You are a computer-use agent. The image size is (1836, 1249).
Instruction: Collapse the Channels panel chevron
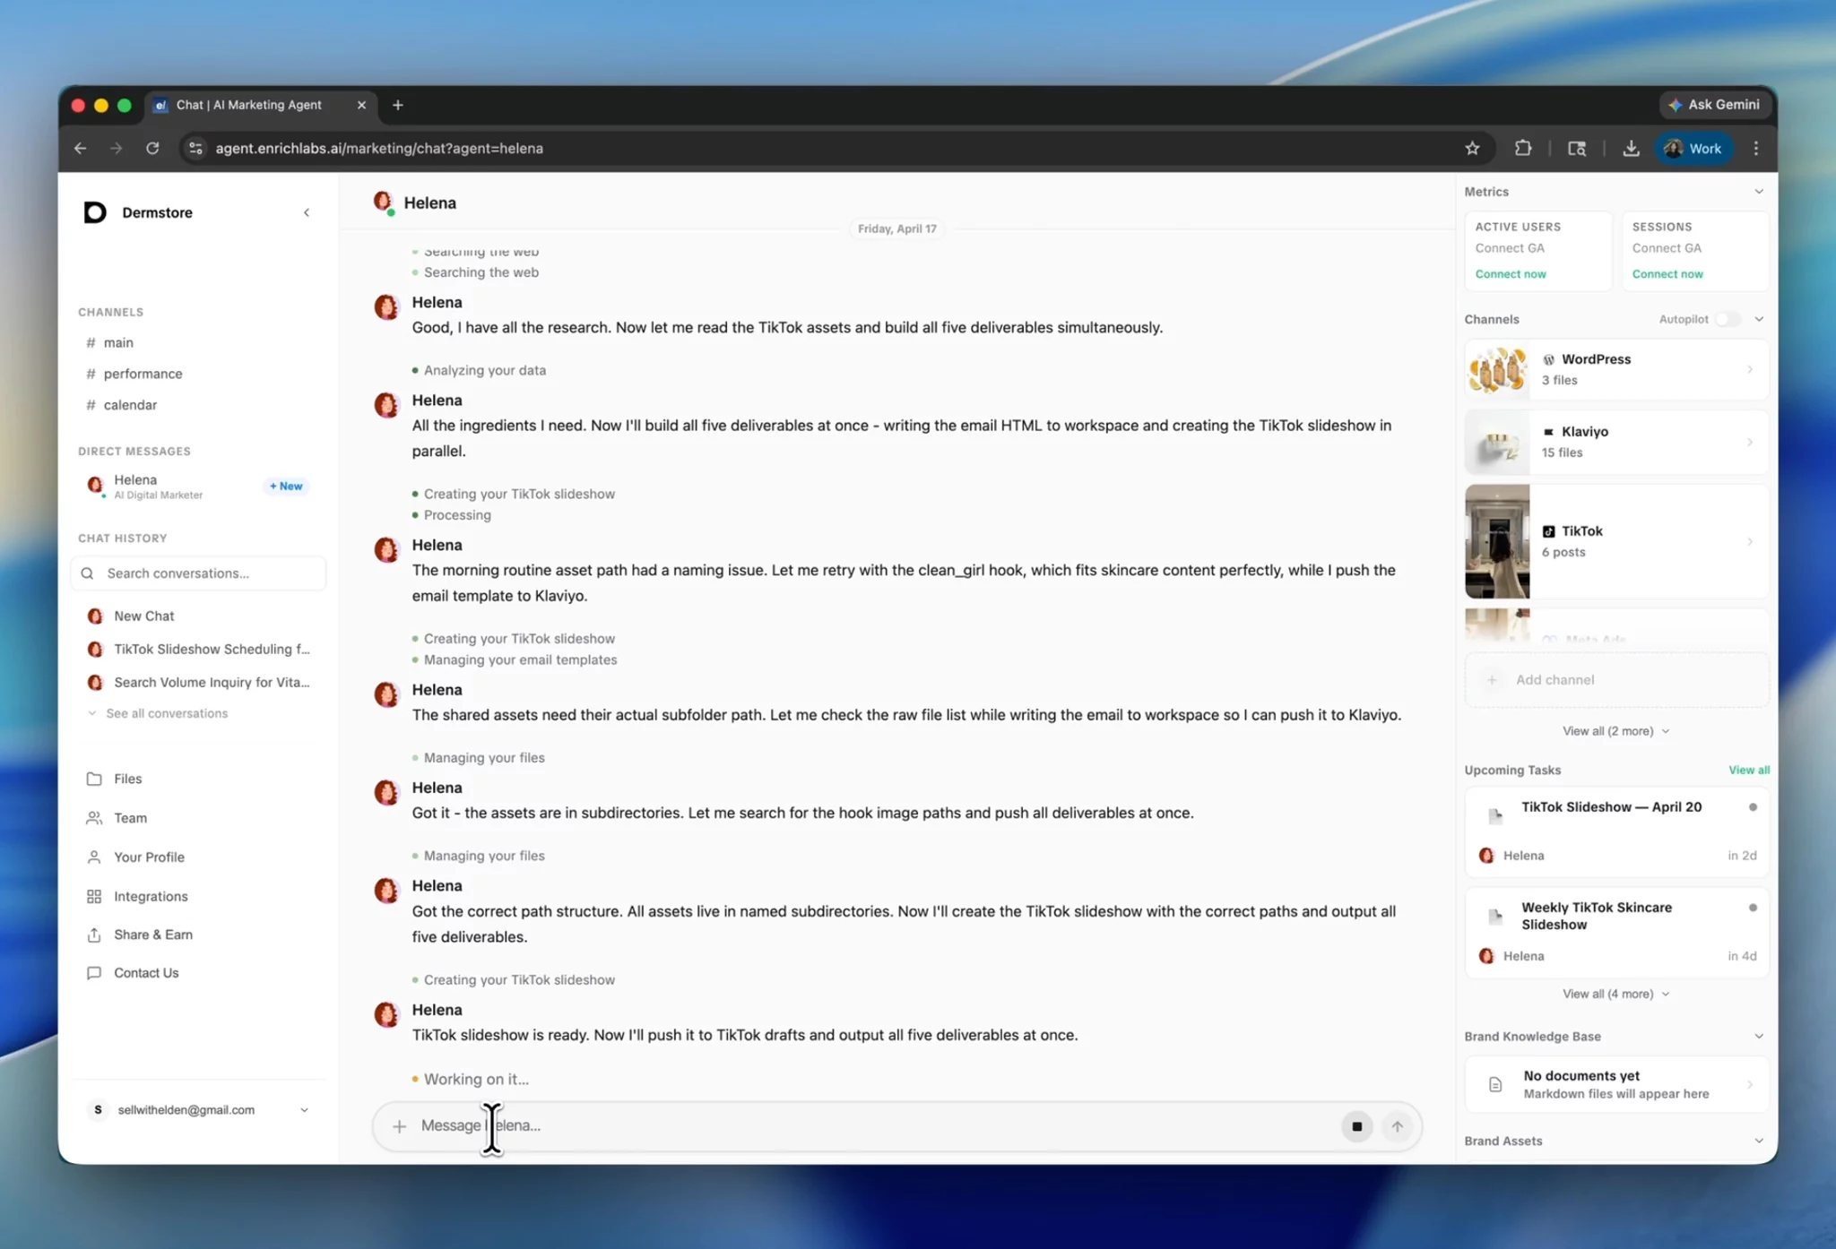(x=1758, y=320)
